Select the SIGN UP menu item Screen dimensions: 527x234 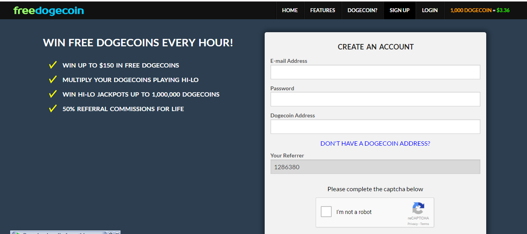pyautogui.click(x=400, y=10)
